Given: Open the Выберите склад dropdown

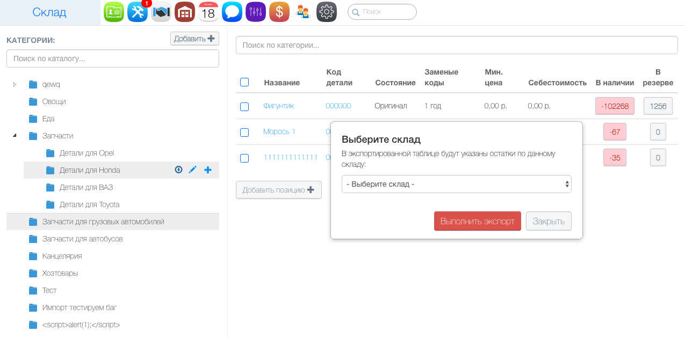Looking at the screenshot, I should [x=457, y=184].
